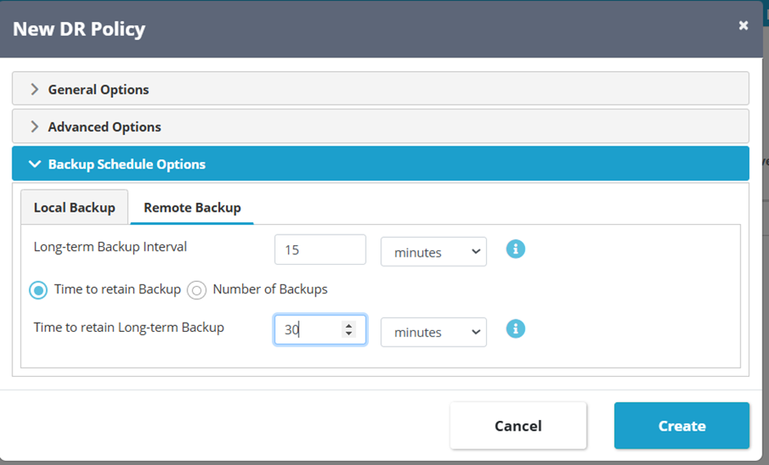769x465 pixels.
Task: Click the Cancel button
Action: [519, 425]
